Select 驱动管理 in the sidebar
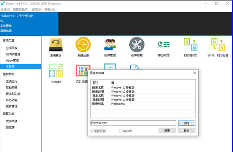This screenshot has height=152, width=233. 12,88
